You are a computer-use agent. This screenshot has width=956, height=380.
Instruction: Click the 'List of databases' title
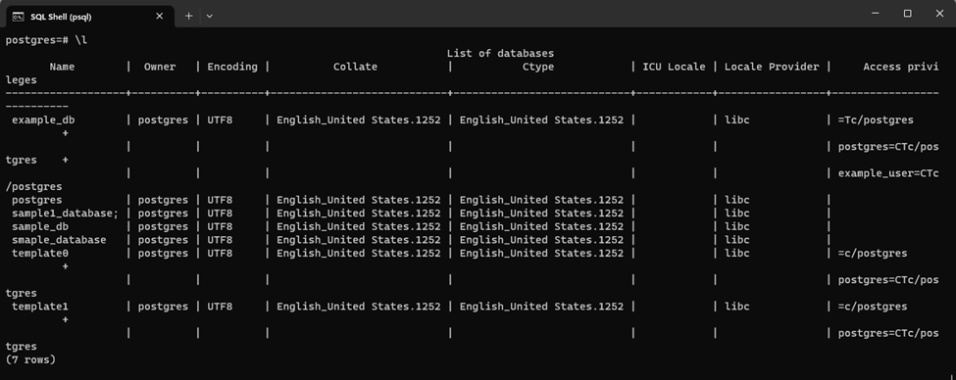501,54
